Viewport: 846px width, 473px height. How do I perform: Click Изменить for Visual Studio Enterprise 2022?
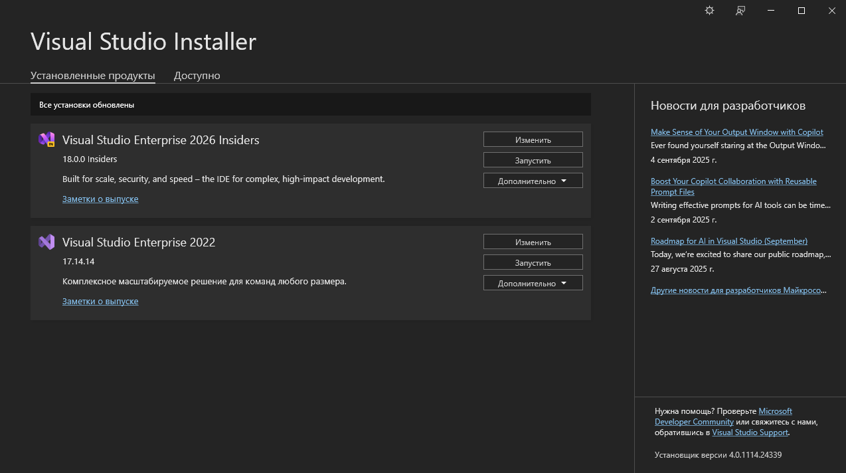[x=533, y=242]
